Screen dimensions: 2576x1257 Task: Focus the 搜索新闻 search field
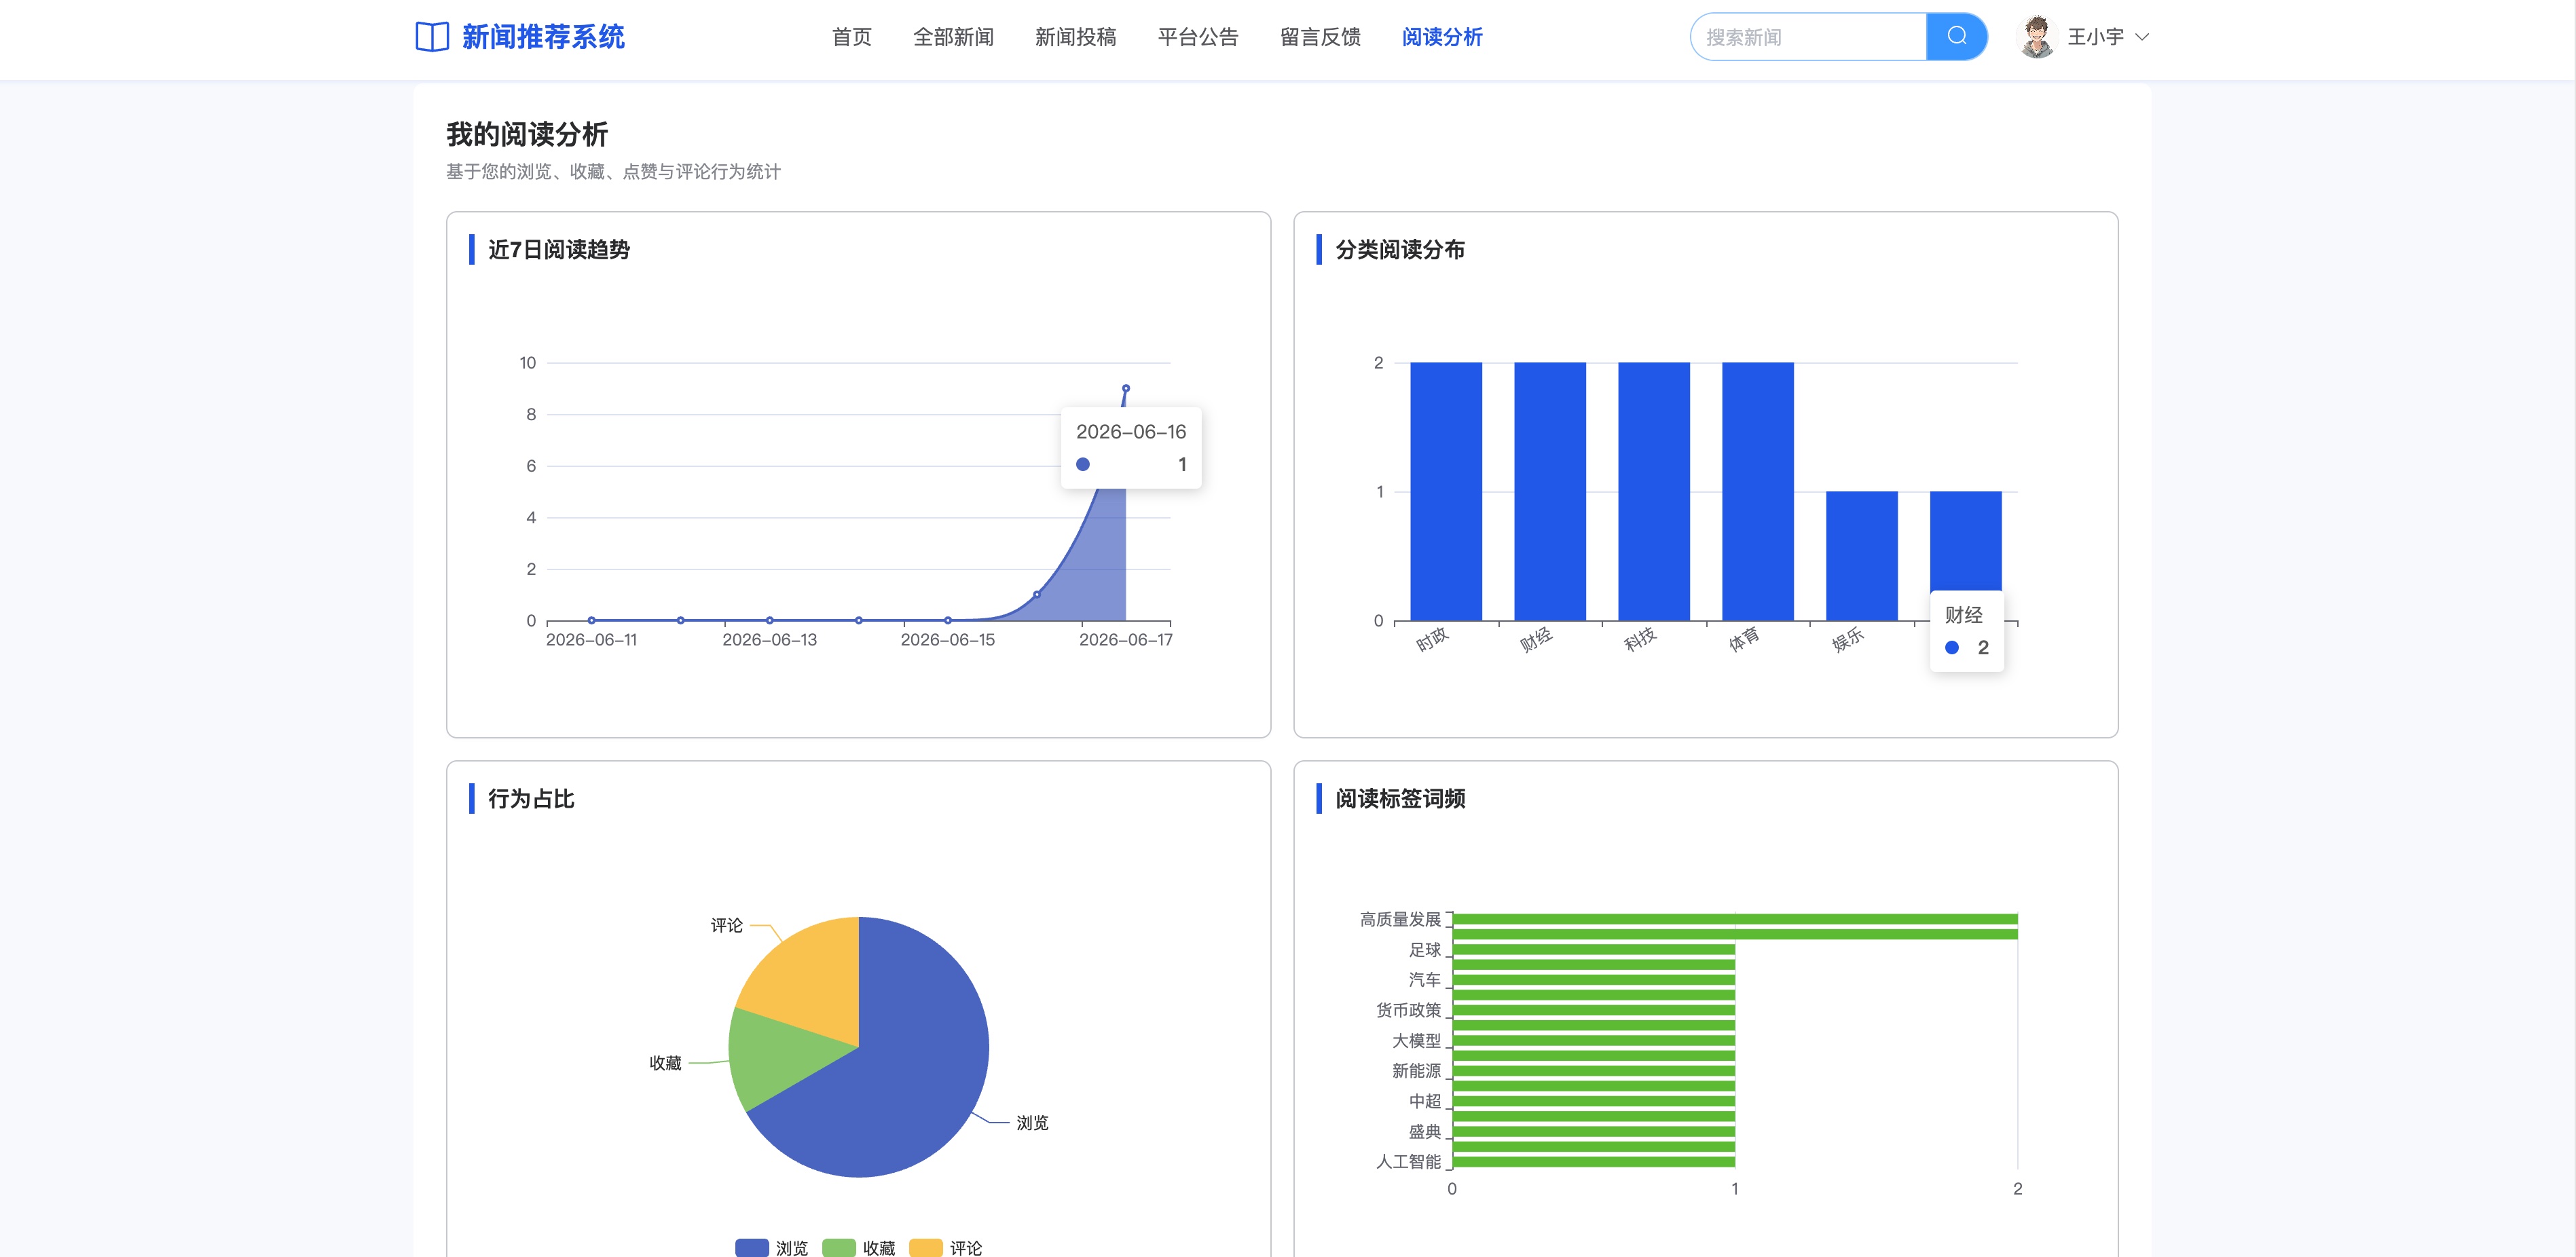[1808, 37]
